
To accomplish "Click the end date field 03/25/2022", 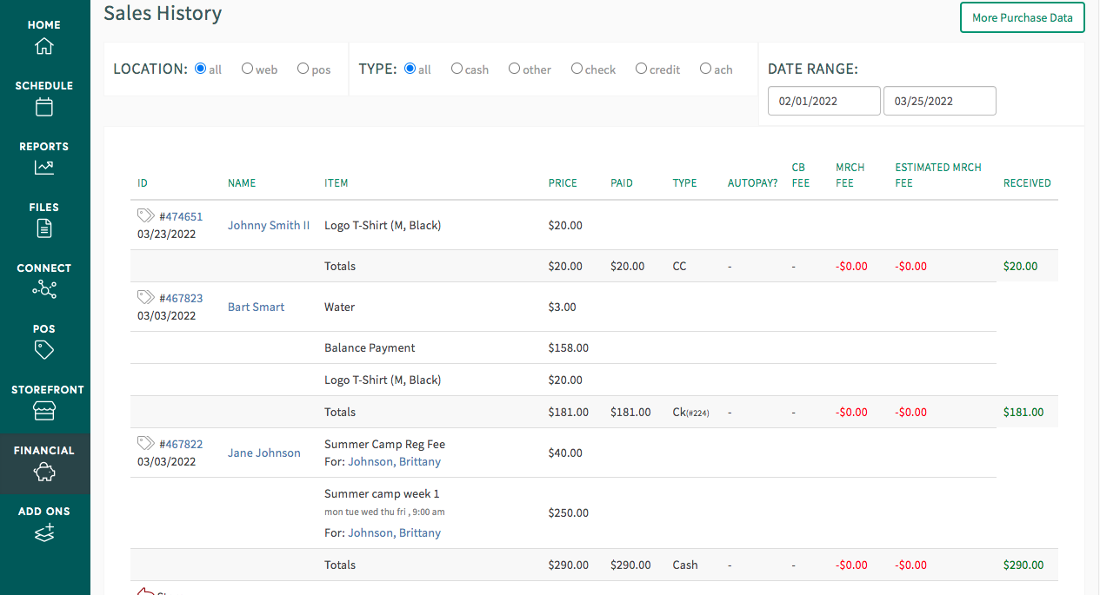I will (939, 101).
